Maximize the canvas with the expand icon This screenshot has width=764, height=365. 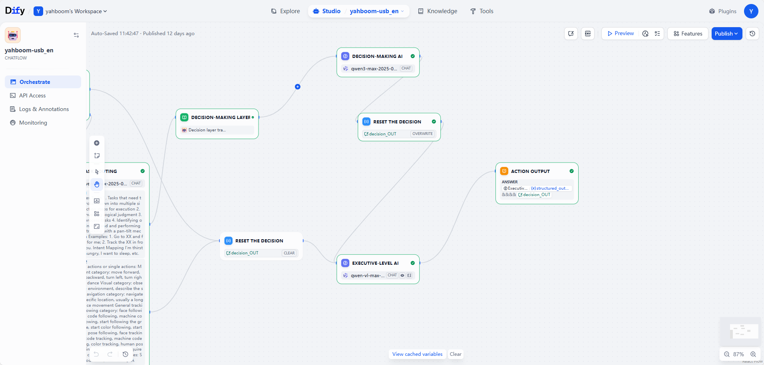[97, 226]
